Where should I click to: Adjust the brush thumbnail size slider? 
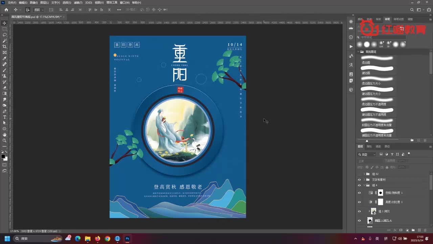(367, 141)
